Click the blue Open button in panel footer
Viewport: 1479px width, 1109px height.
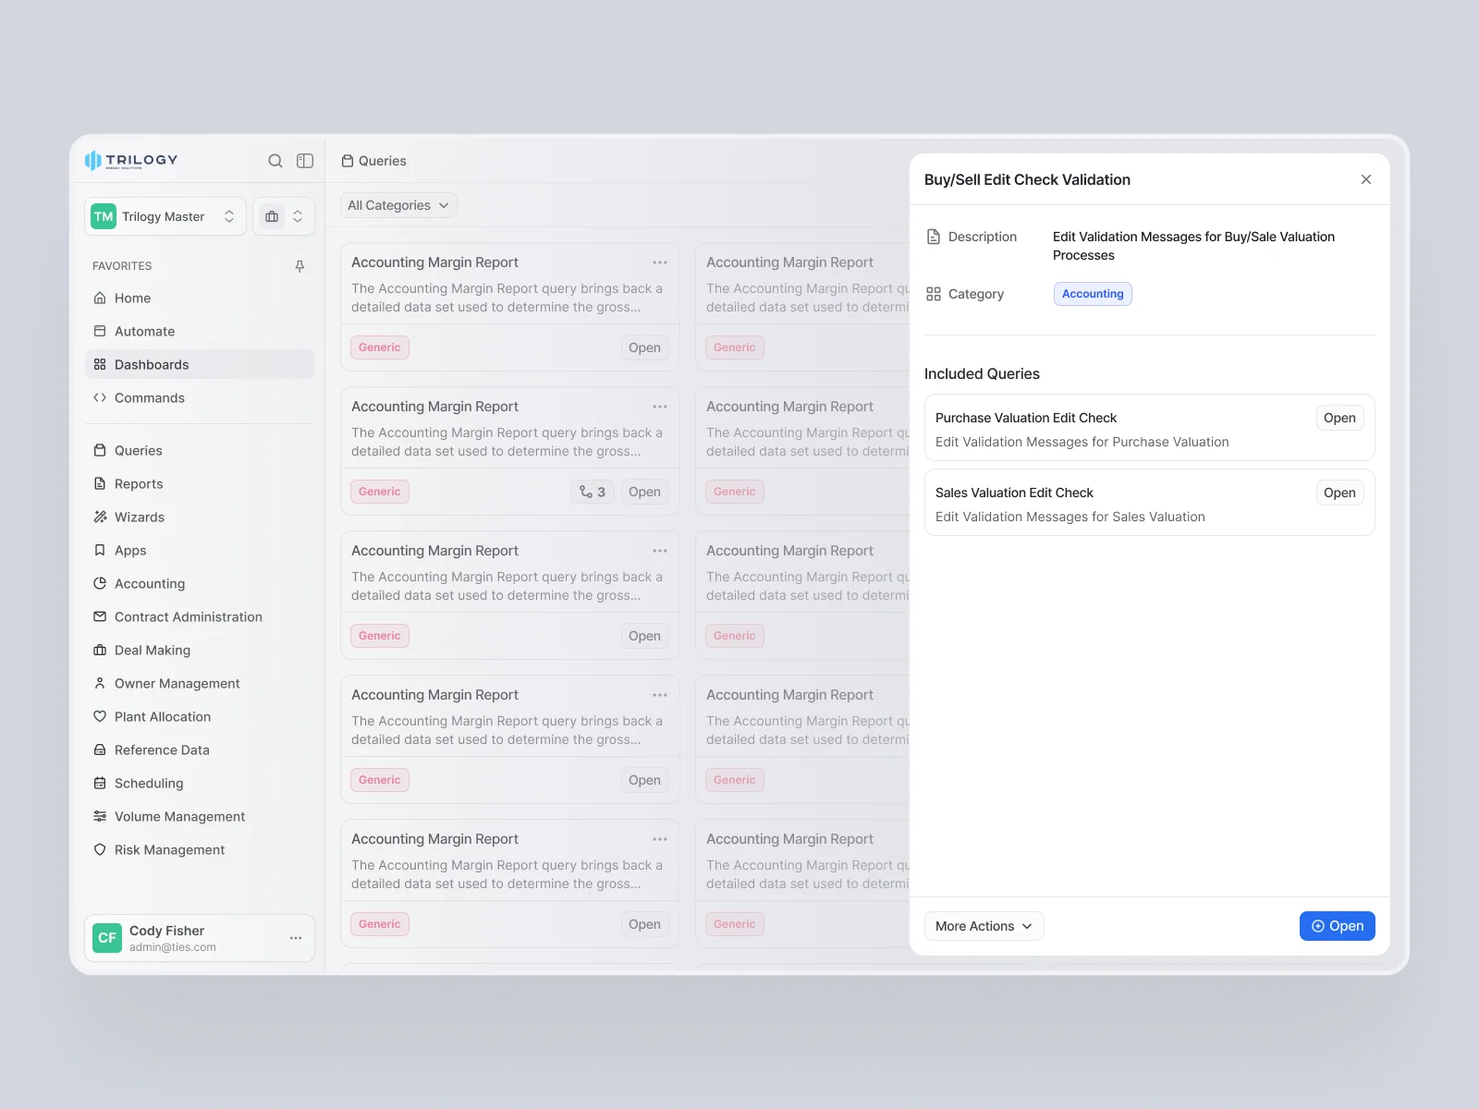[x=1338, y=926]
